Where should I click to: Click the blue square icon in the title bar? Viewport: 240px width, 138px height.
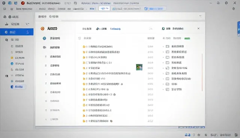click(x=16, y=3)
